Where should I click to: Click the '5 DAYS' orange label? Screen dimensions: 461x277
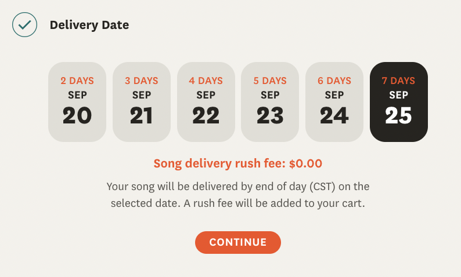tap(270, 81)
